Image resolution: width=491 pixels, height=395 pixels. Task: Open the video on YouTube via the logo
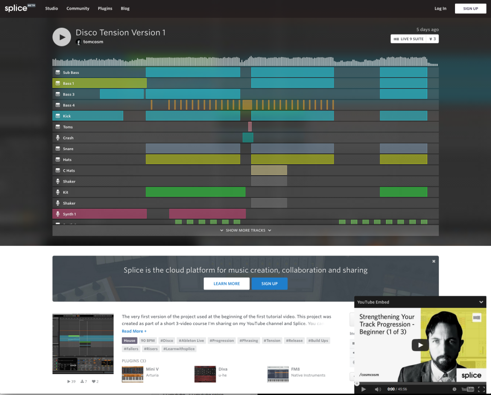(x=468, y=389)
